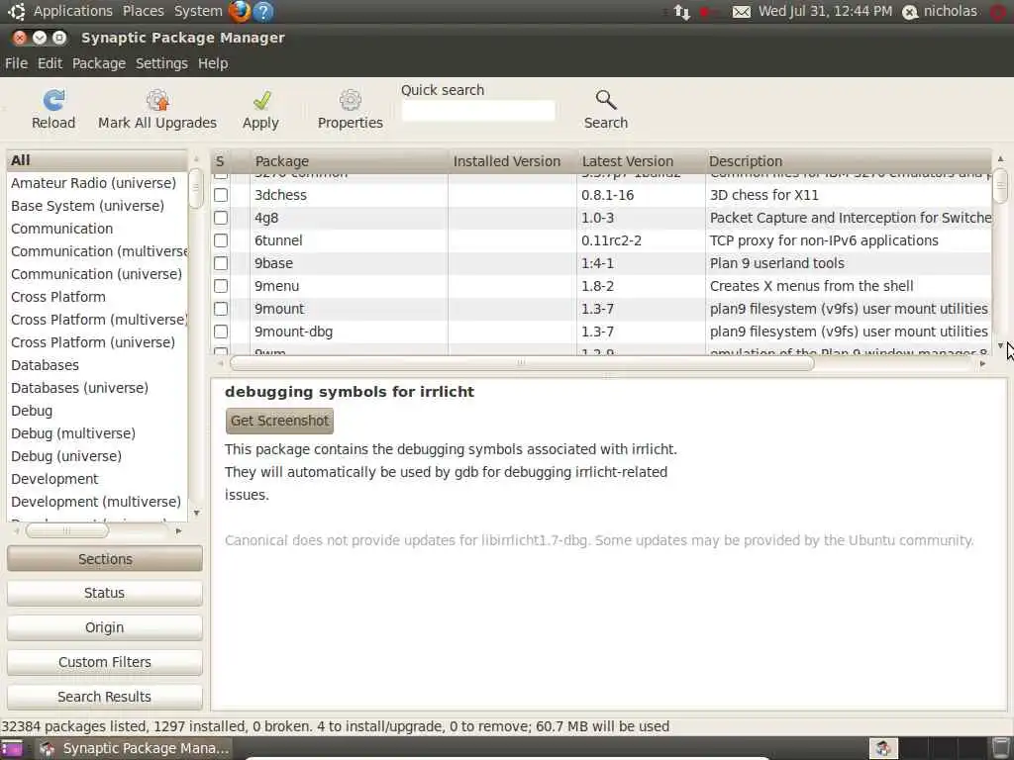The width and height of the screenshot is (1014, 760).
Task: Click the sections list down scroll arrow
Action: tap(197, 514)
